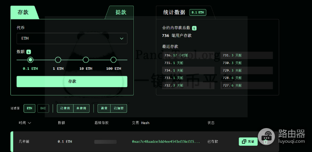
Task: Click recent deposit 732. 3 天前
Action: pos(188,86)
